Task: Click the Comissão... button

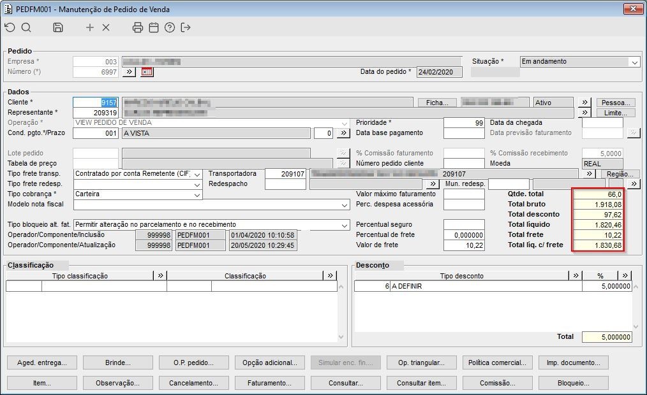Action: (x=497, y=383)
